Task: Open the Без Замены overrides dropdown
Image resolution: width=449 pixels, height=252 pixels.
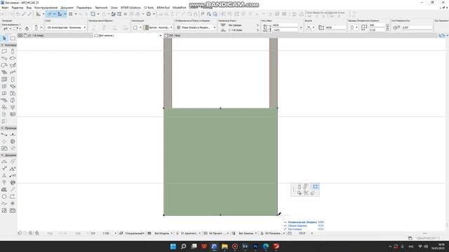Action: (246, 233)
